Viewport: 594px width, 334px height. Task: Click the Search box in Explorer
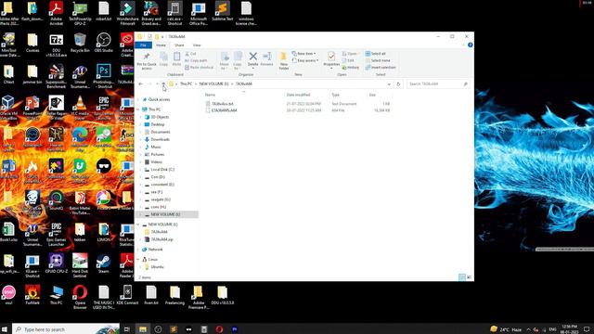438,83
